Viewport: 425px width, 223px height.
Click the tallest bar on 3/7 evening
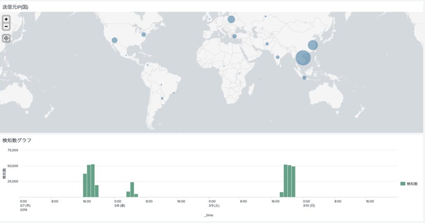point(93,180)
